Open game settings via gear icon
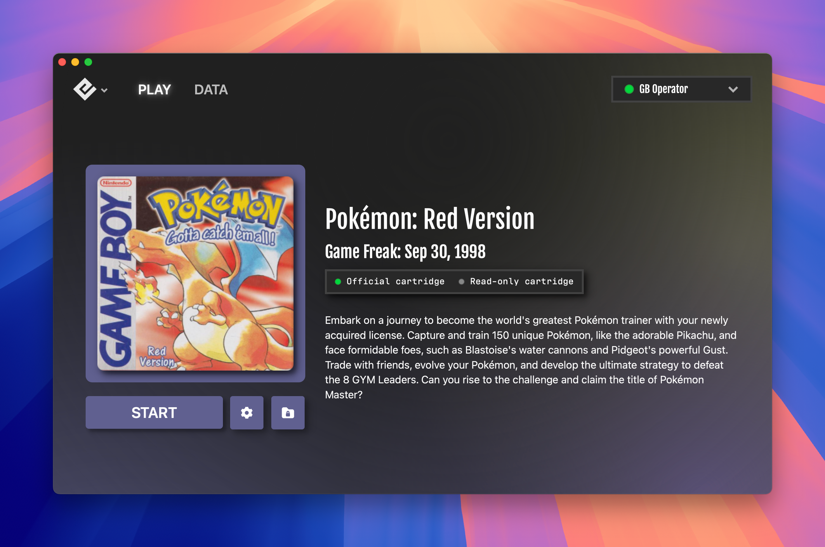825x547 pixels. (x=247, y=413)
